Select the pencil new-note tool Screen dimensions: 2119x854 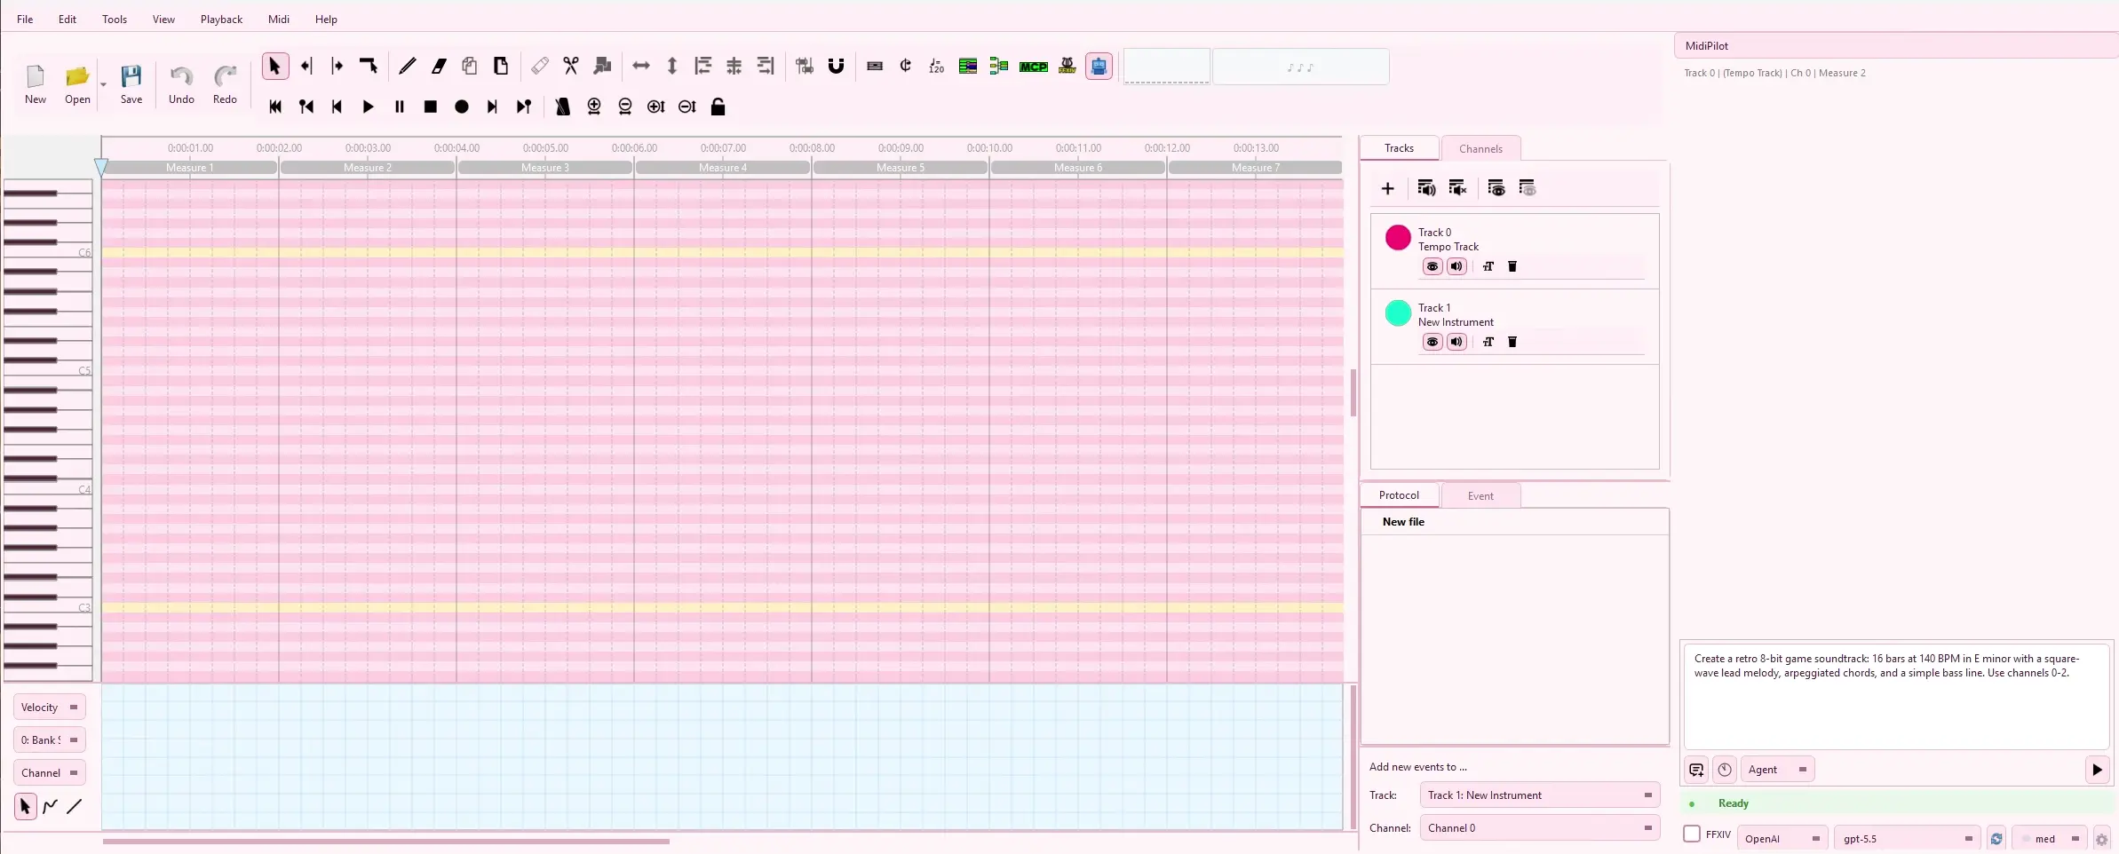coord(408,66)
